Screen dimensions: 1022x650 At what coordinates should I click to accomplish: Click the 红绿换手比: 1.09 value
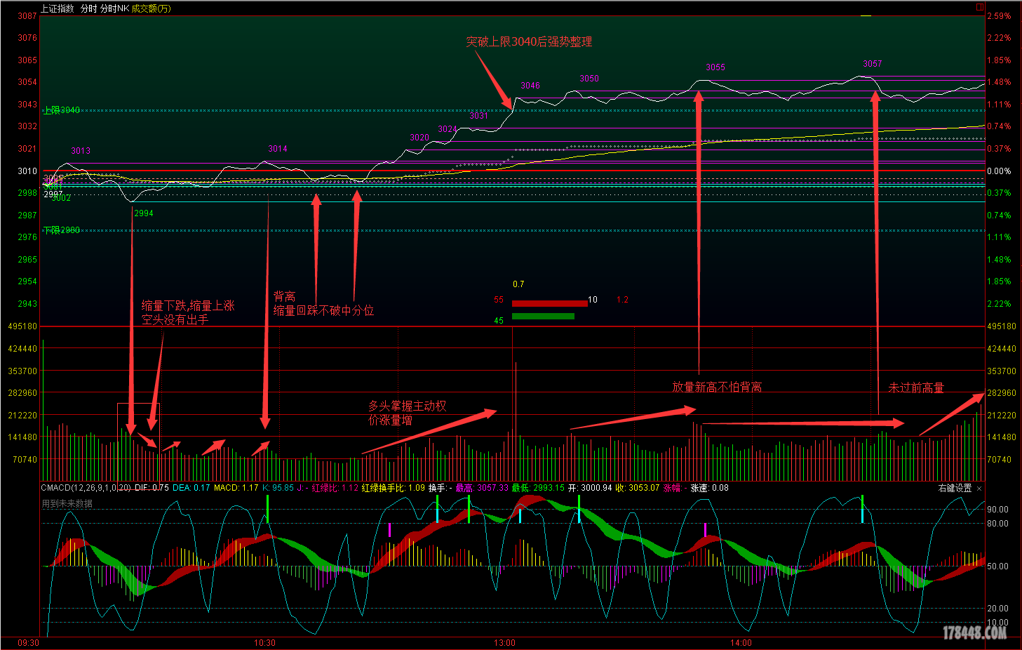click(x=394, y=488)
